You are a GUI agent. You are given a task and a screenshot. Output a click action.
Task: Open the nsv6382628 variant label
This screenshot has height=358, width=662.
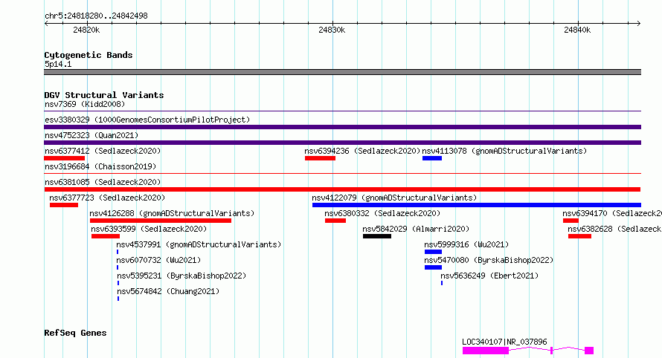click(x=614, y=229)
